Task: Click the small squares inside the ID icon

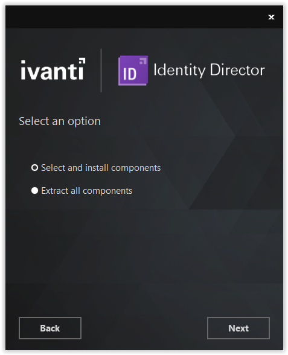Action: click(x=143, y=61)
